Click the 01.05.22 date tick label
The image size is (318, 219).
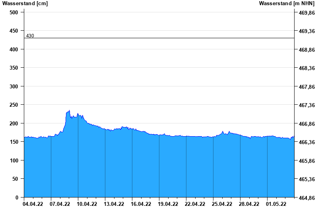276,204
